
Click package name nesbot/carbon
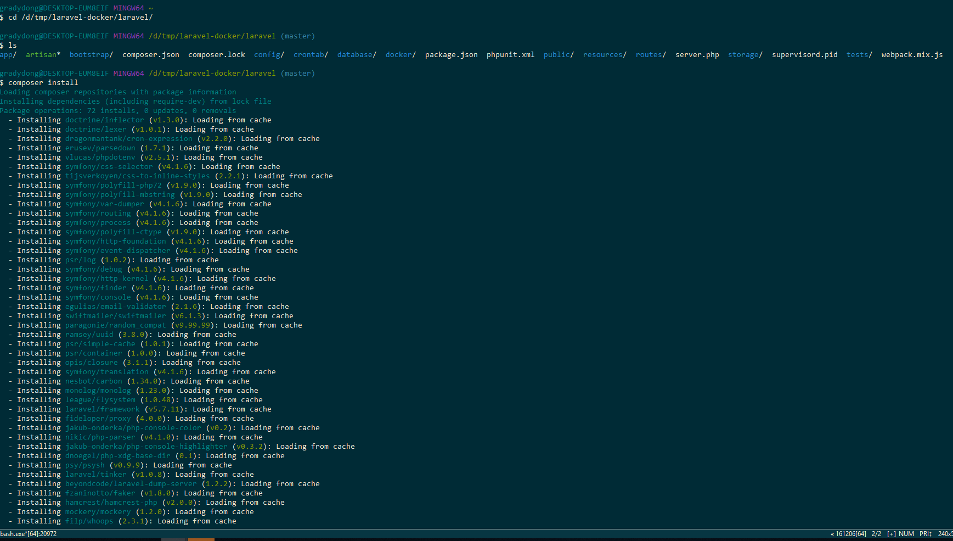coord(94,381)
